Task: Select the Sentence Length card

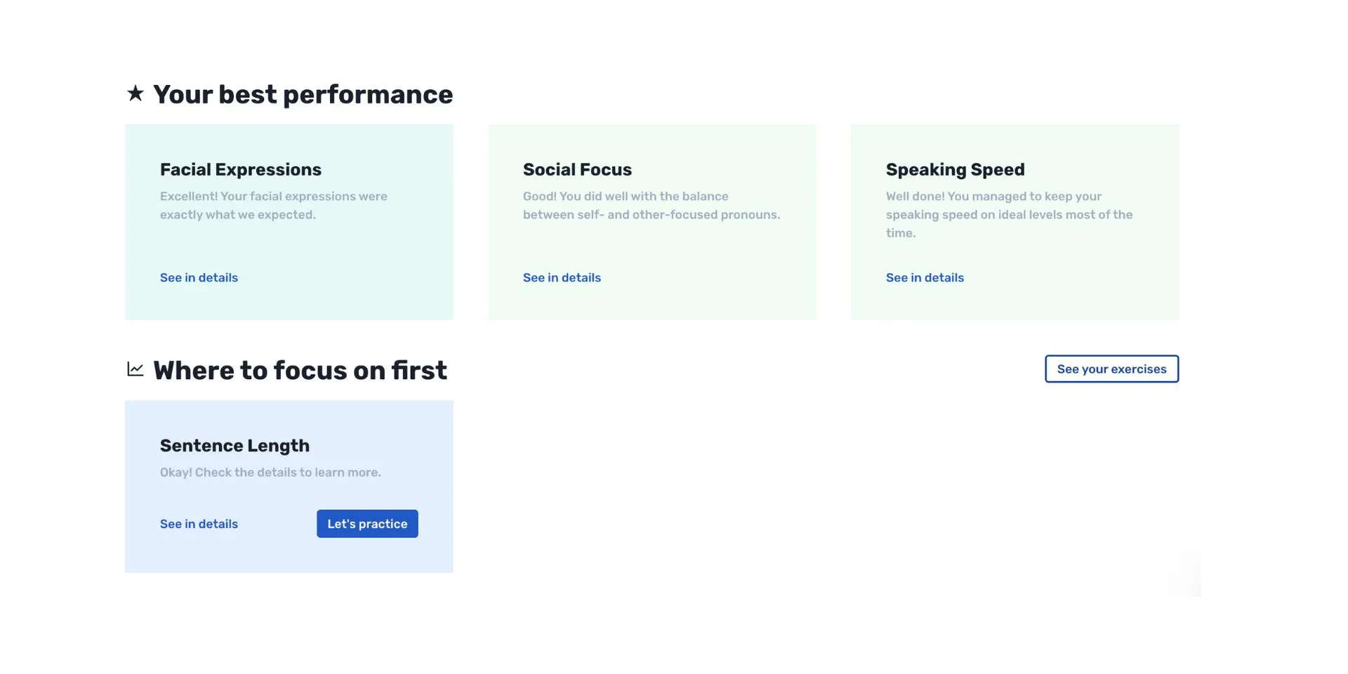Action: pyautogui.click(x=289, y=486)
